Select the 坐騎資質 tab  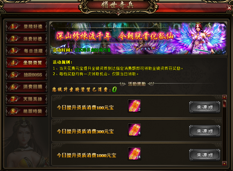[x=26, y=63]
